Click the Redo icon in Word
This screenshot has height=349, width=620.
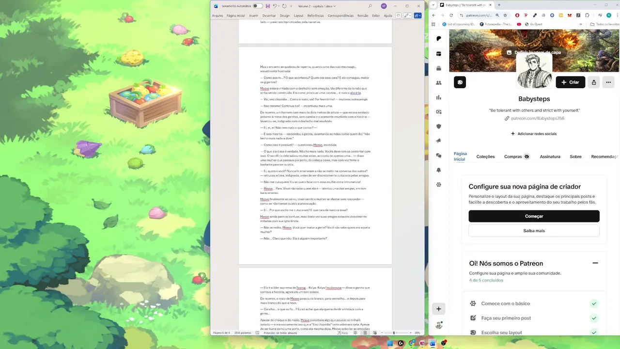tap(284, 6)
